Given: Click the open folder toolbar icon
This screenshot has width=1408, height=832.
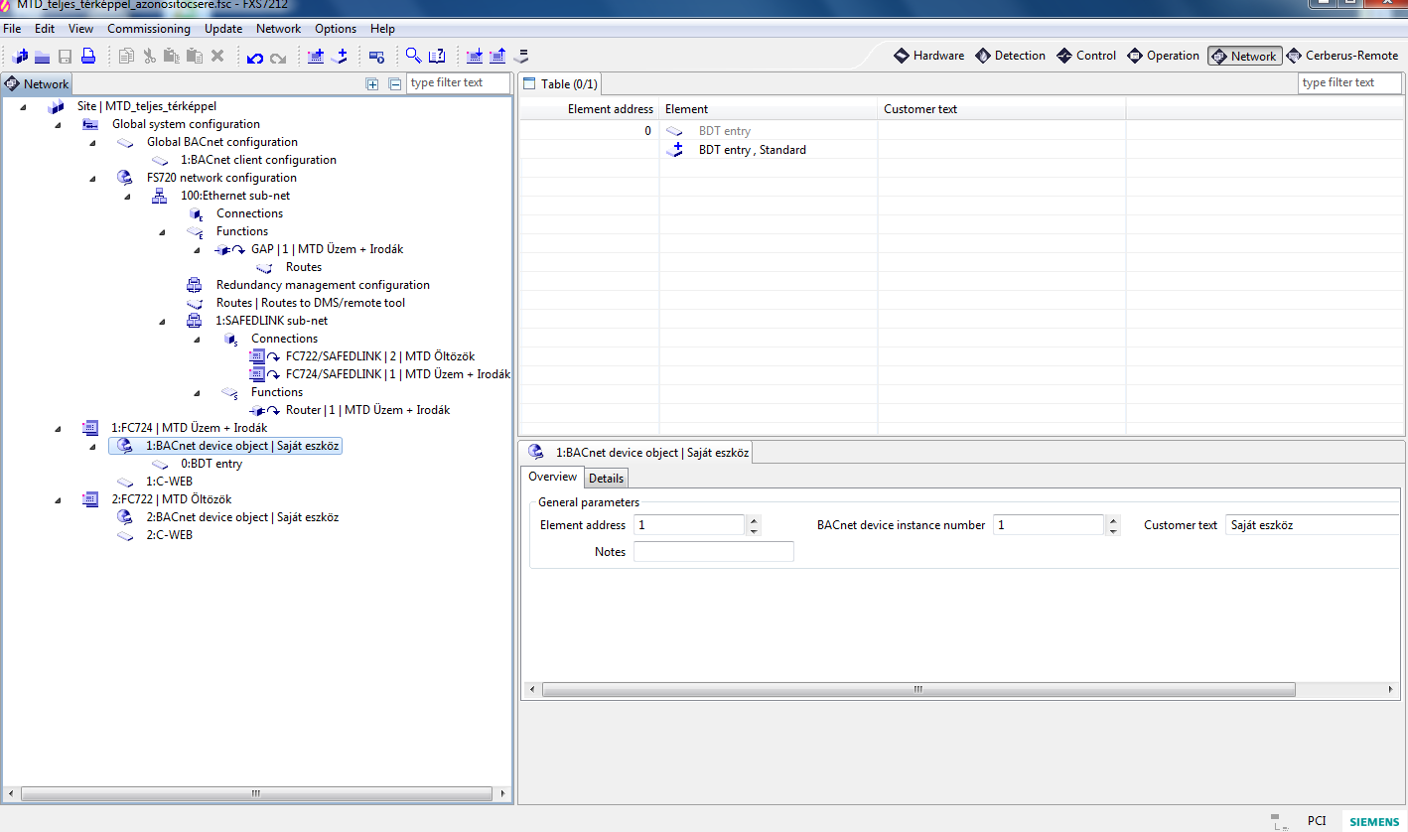Looking at the screenshot, I should click(43, 57).
